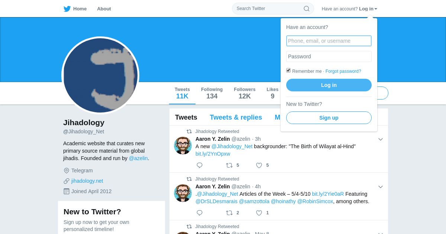This screenshot has height=234, width=446.
Task: Click the search magnifier icon
Action: pyautogui.click(x=307, y=9)
